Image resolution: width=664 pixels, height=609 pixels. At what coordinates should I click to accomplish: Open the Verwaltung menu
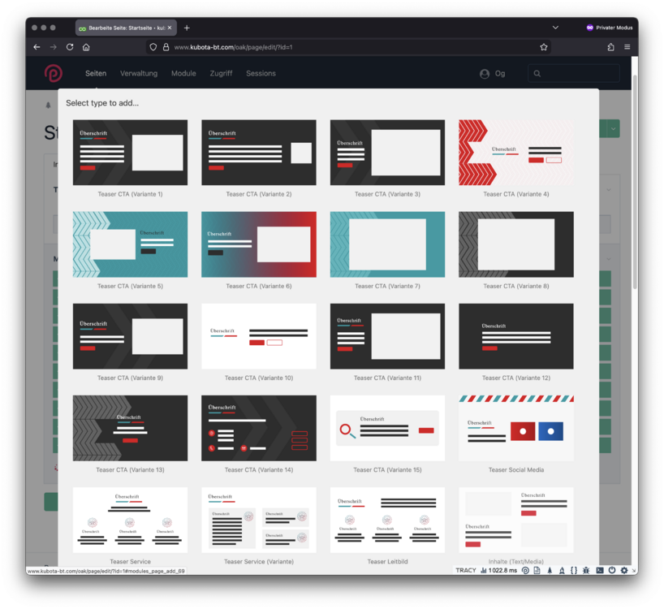pyautogui.click(x=139, y=74)
